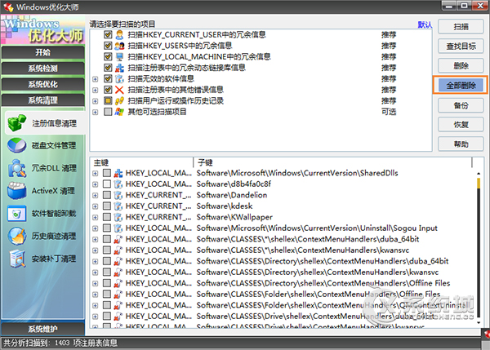Click Windows优化大师 title bar app icon
The image size is (490, 350).
[x=8, y=7]
